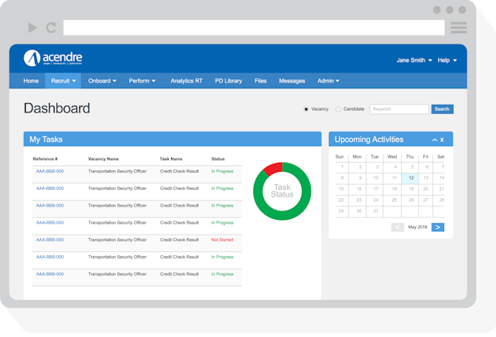The width and height of the screenshot is (496, 337).
Task: Click the My Tasks panel header
Action: pyautogui.click(x=173, y=139)
